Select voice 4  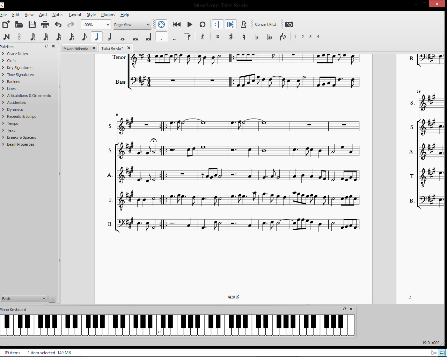(318, 37)
